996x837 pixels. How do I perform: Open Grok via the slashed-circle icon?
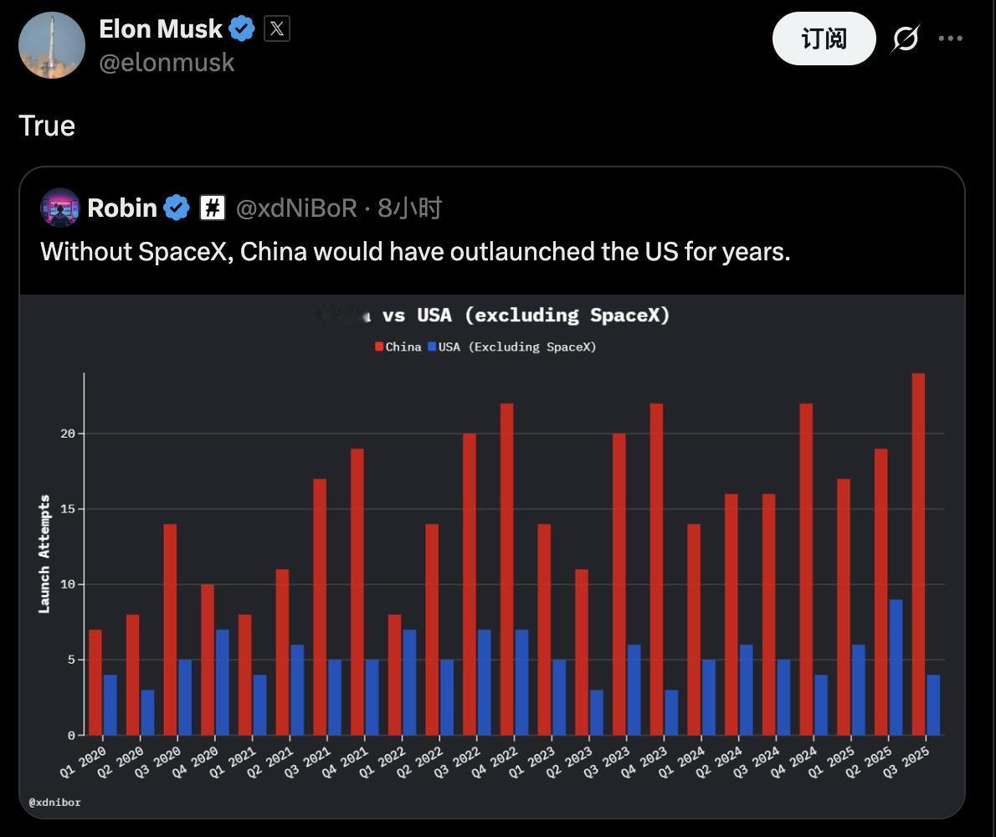click(906, 39)
